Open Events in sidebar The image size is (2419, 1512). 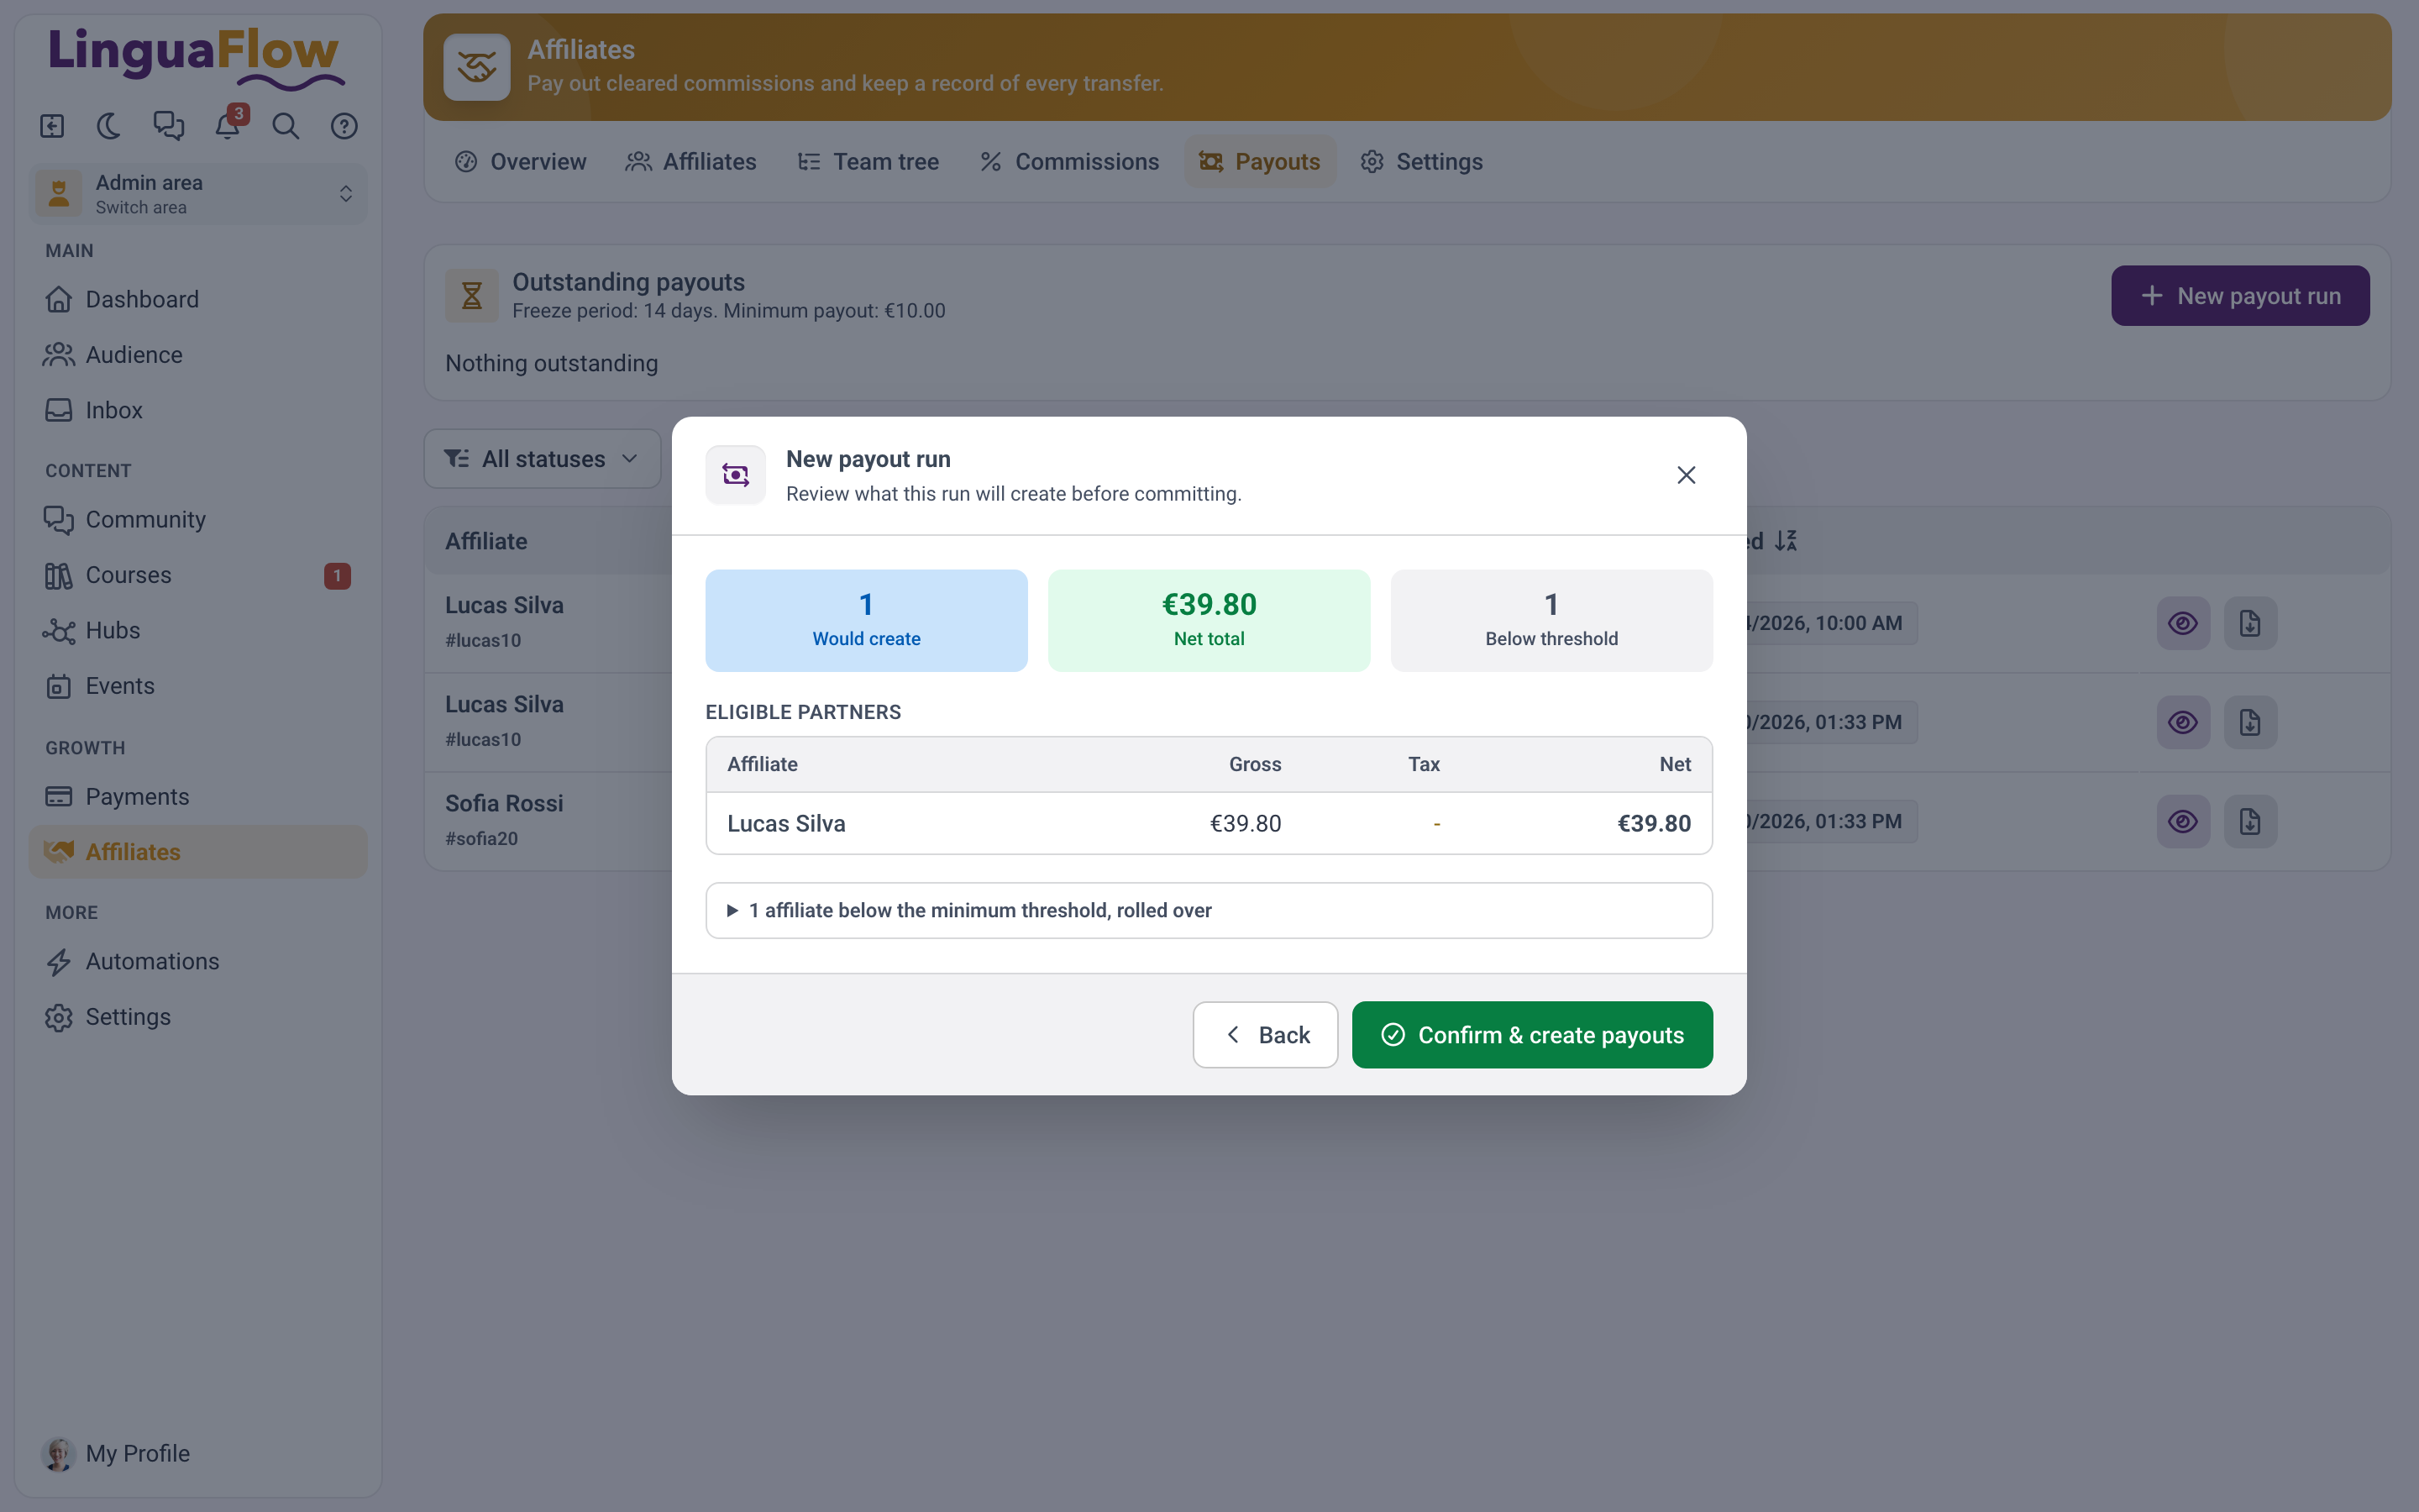pos(198,686)
